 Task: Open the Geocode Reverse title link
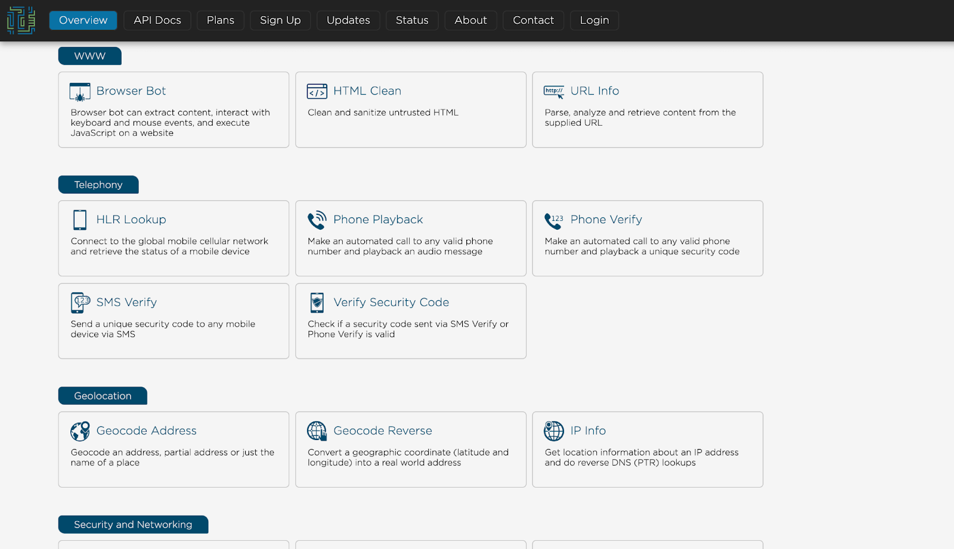(x=382, y=431)
